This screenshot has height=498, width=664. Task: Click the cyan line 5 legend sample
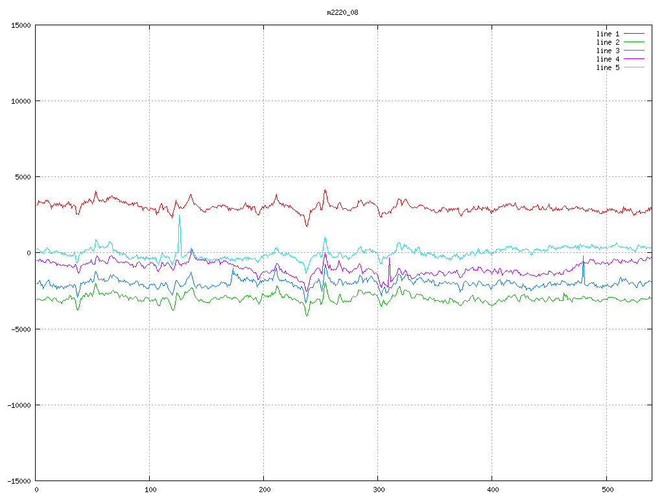(634, 67)
